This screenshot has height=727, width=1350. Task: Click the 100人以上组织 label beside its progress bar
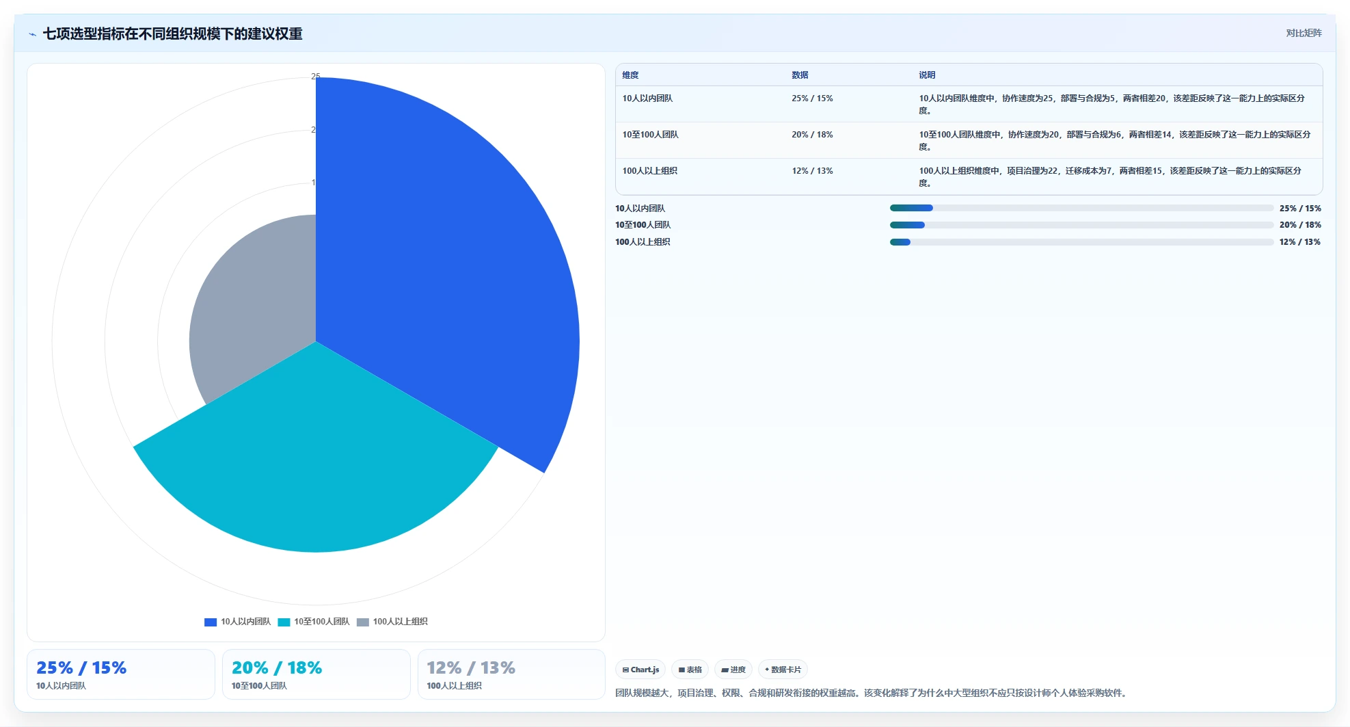(643, 242)
